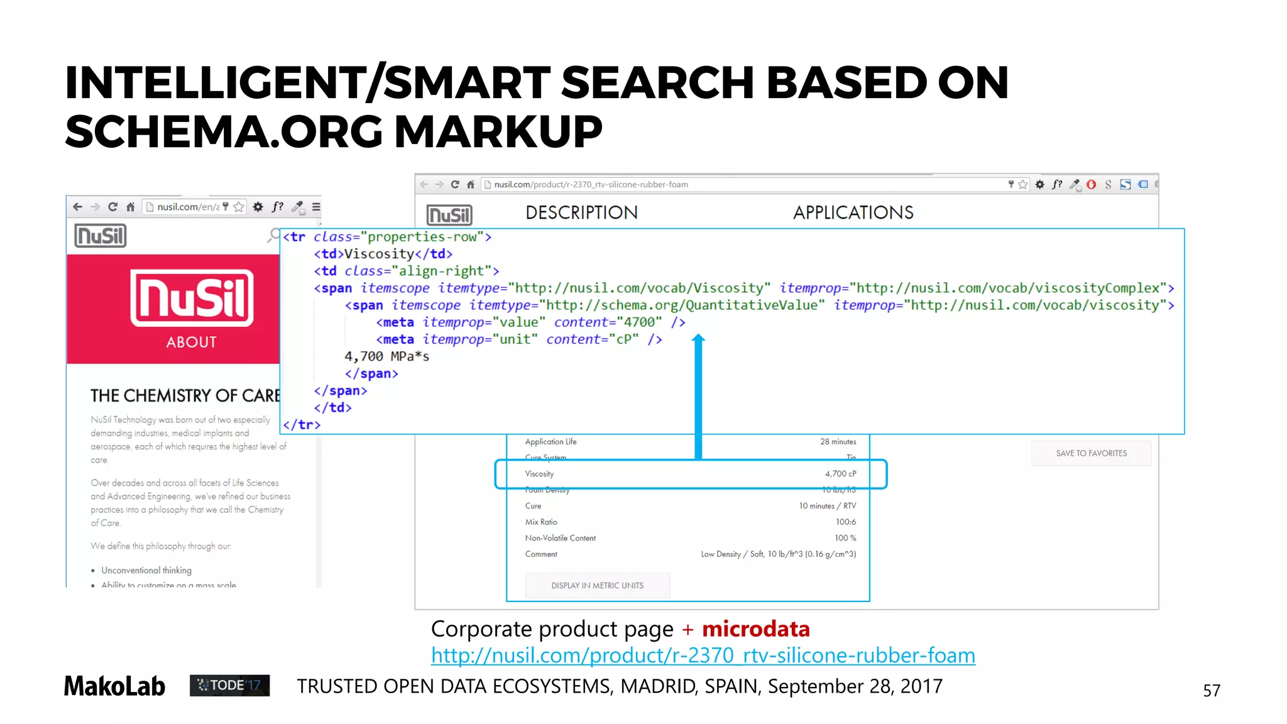The image size is (1287, 724).
Task: Click the grey 'S' extension icon in the right browser
Action: pos(1109,184)
